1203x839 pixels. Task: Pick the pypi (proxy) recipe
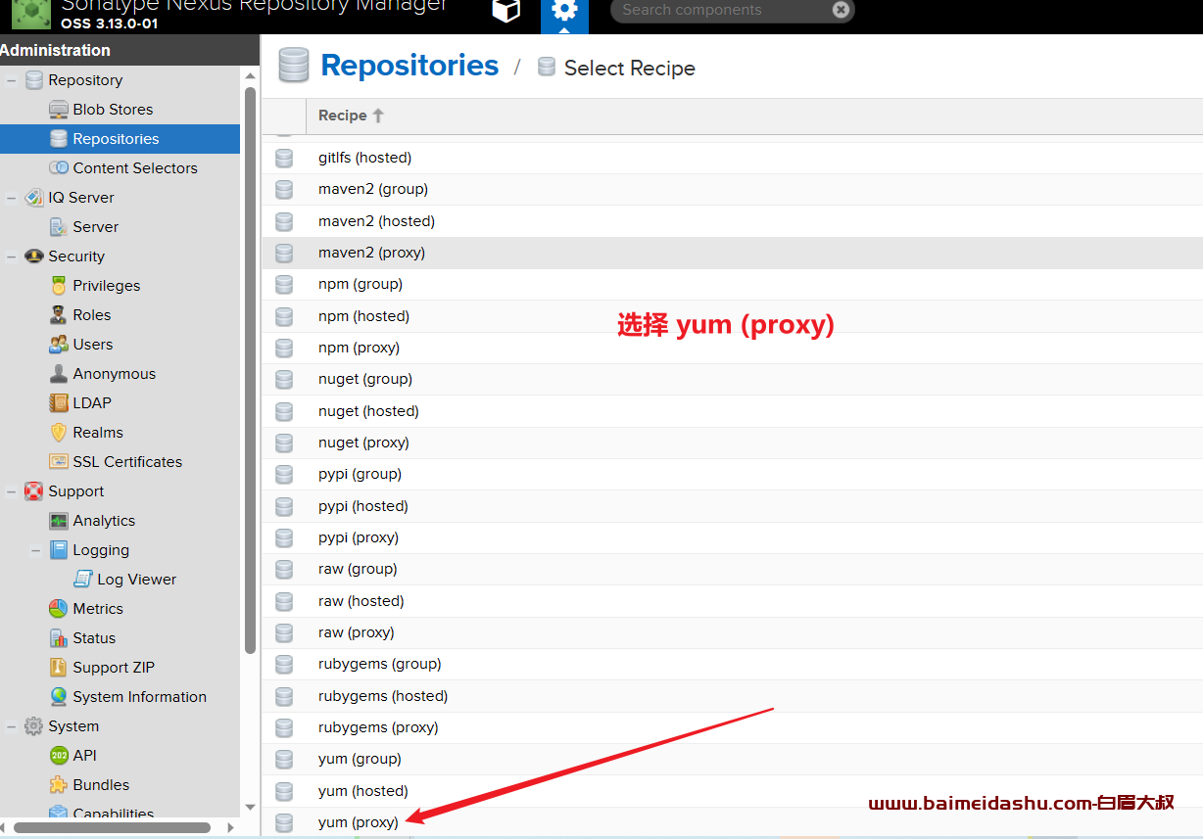733,537
